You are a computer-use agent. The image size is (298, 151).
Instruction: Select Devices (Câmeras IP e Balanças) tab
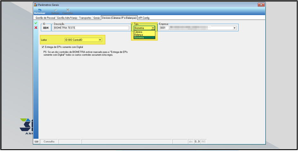119,18
